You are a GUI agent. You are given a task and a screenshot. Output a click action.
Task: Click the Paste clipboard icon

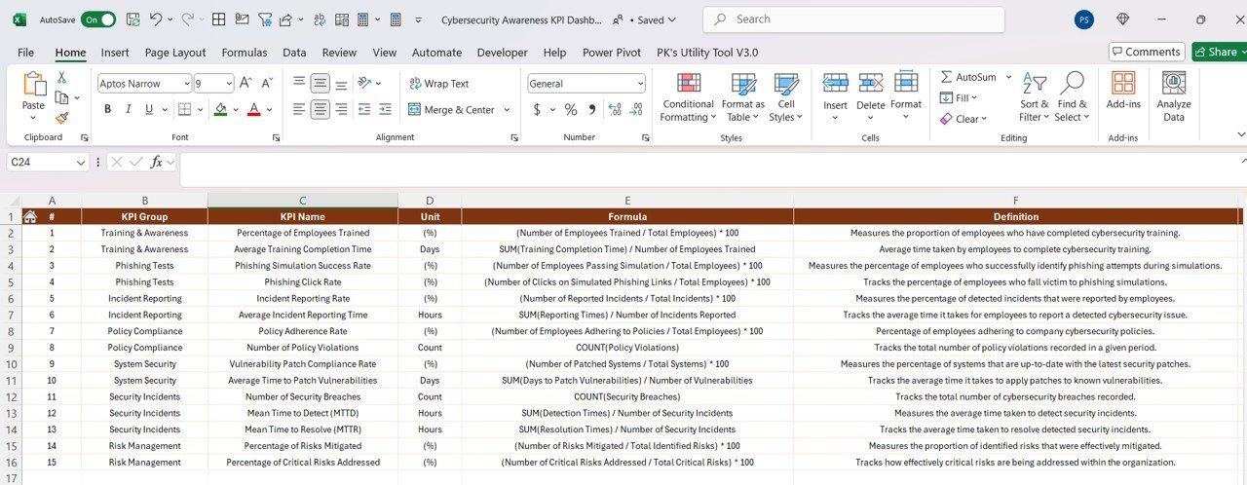[33, 85]
